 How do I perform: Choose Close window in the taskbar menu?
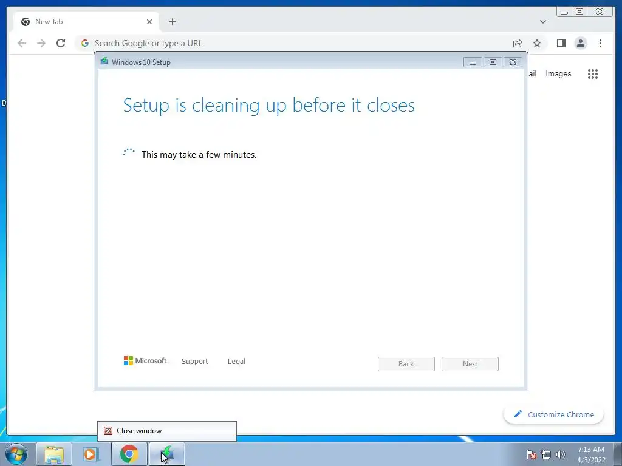pos(167,431)
